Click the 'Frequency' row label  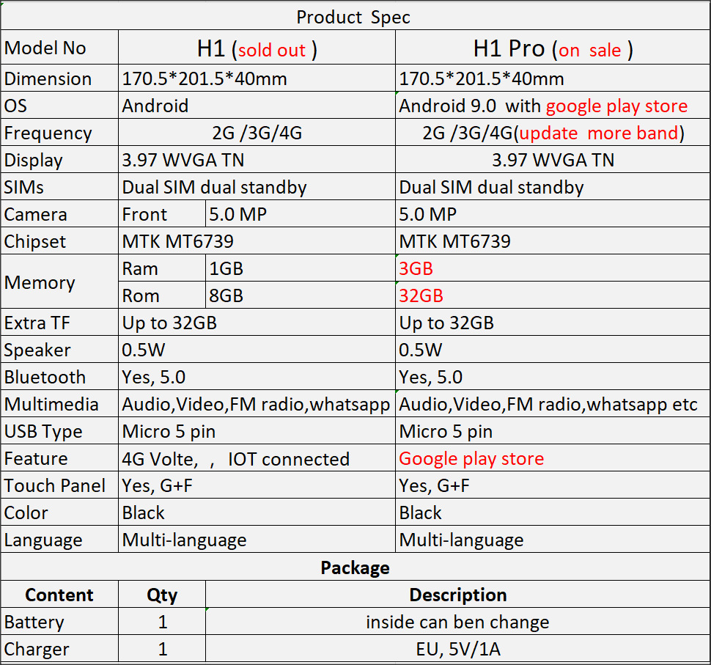pyautogui.click(x=59, y=133)
